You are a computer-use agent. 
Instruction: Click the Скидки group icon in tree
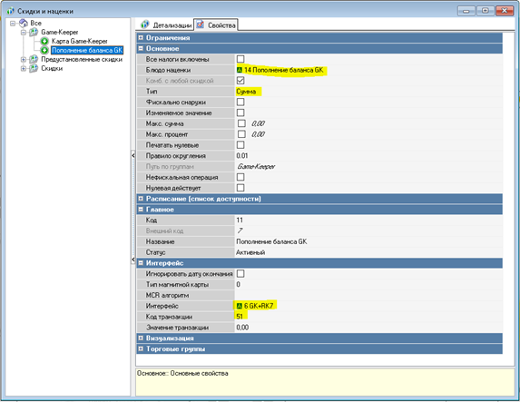pyautogui.click(x=34, y=68)
